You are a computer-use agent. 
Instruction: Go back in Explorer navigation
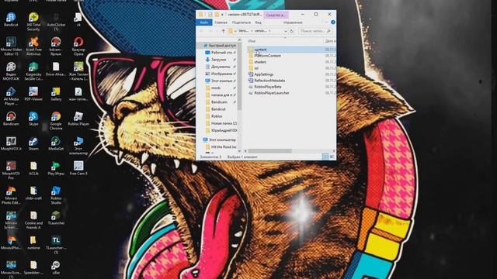point(201,31)
